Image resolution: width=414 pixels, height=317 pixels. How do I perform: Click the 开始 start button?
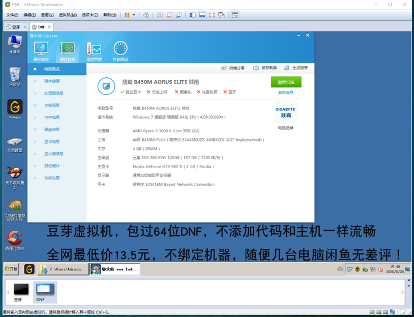(x=11, y=269)
